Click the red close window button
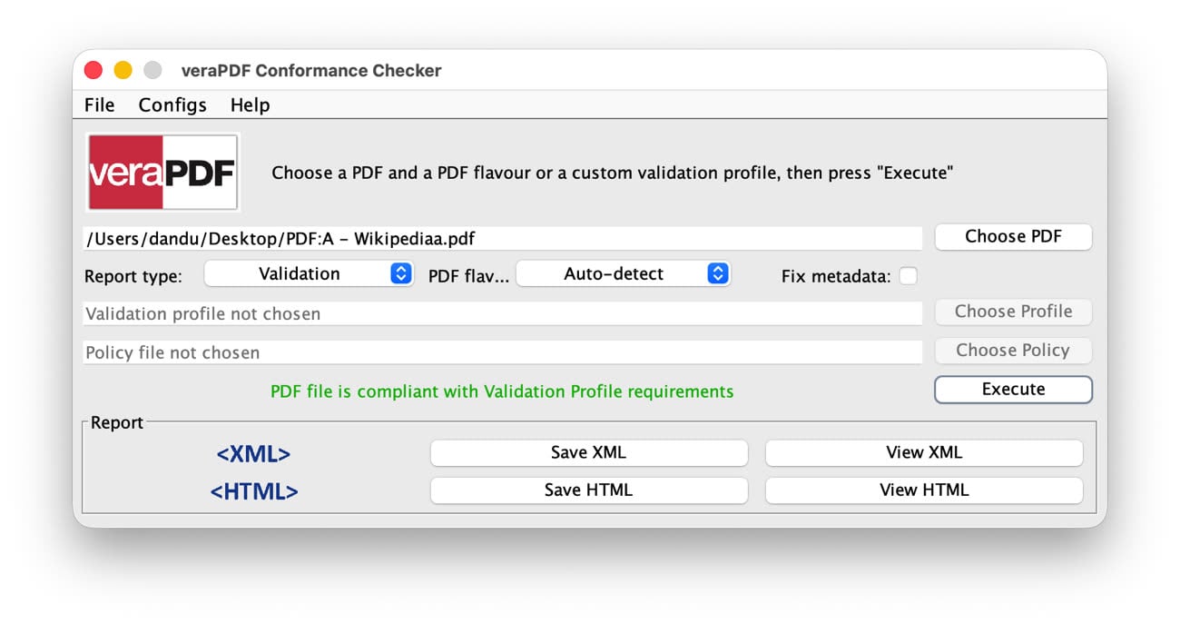 [x=93, y=70]
